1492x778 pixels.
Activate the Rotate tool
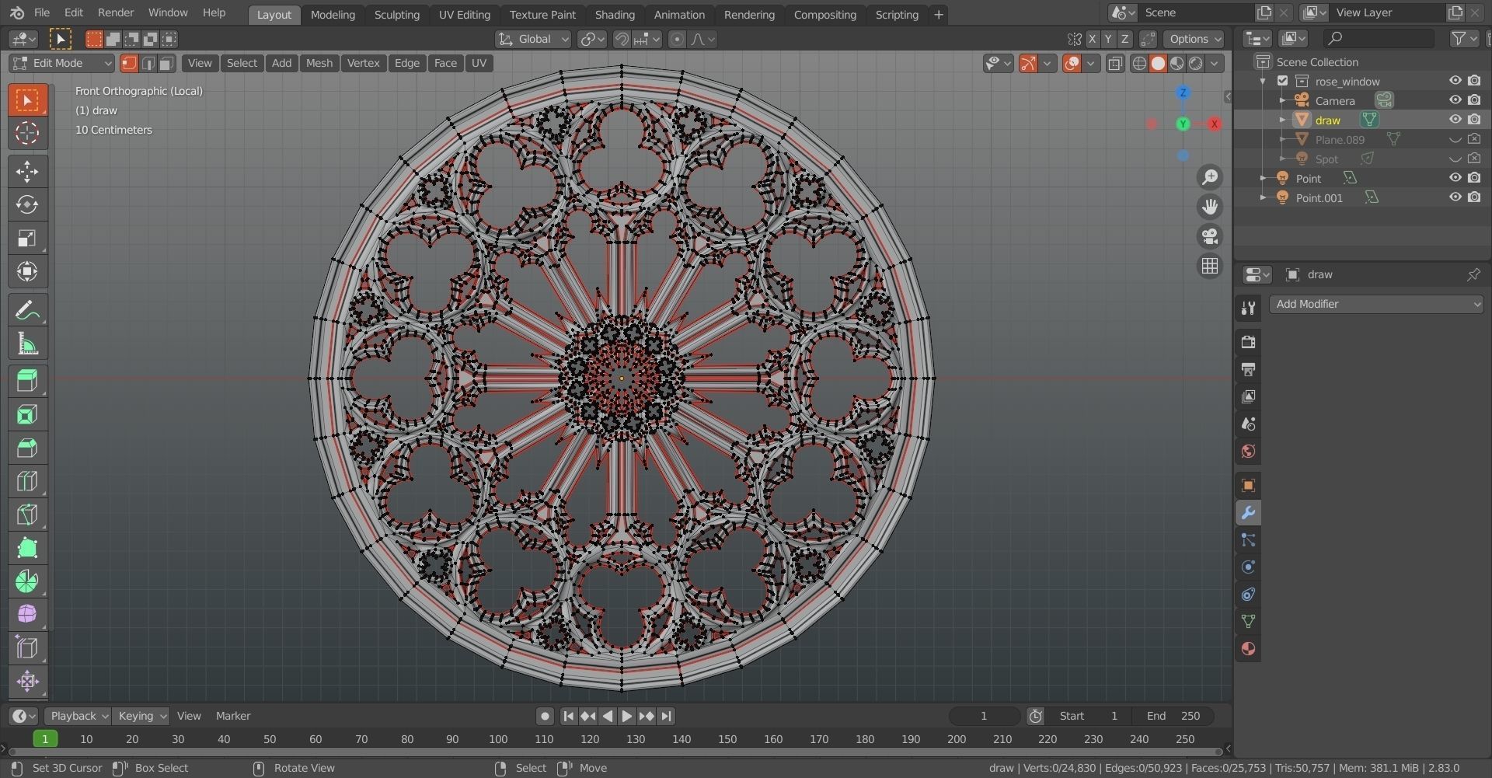click(27, 204)
